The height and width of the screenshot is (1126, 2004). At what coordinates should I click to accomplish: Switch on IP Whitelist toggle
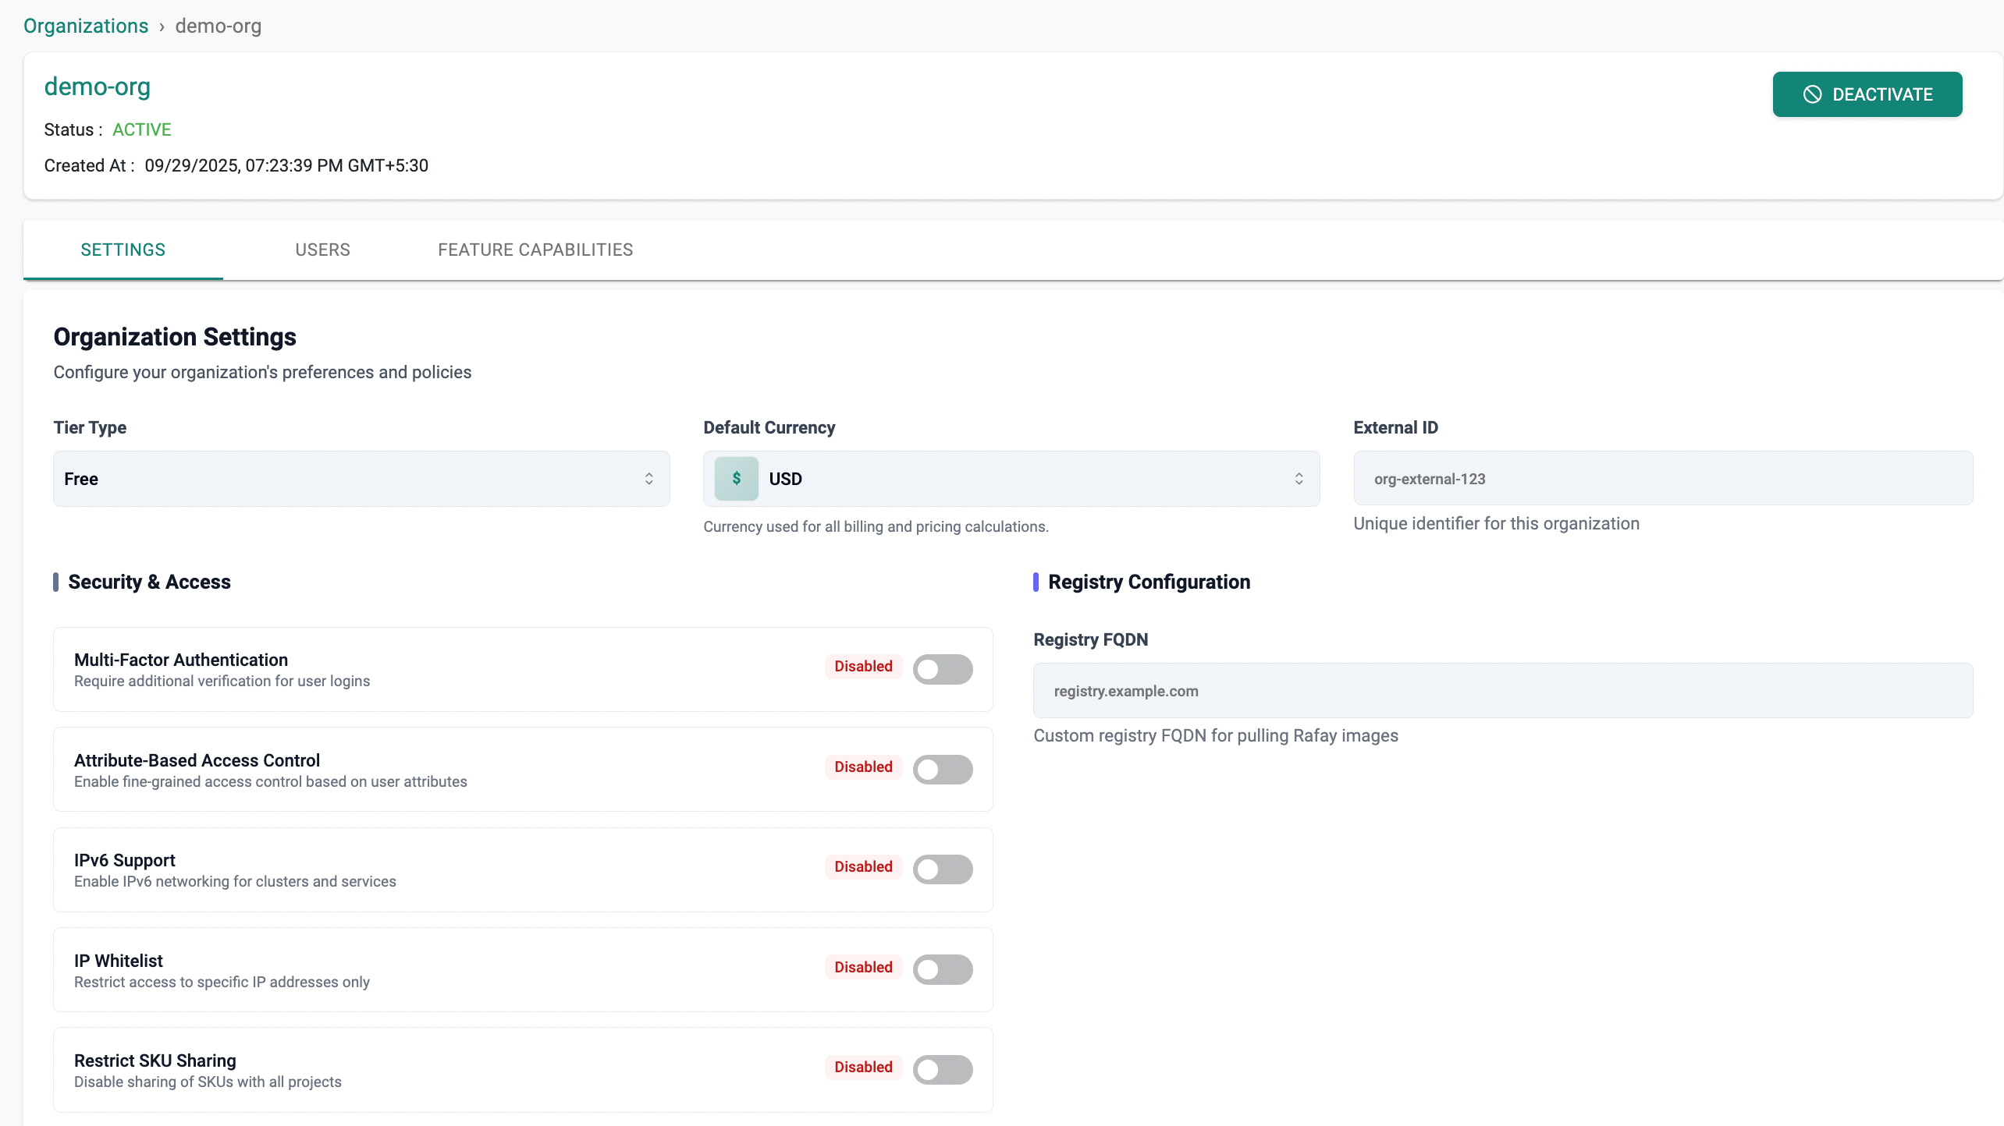pyautogui.click(x=943, y=970)
